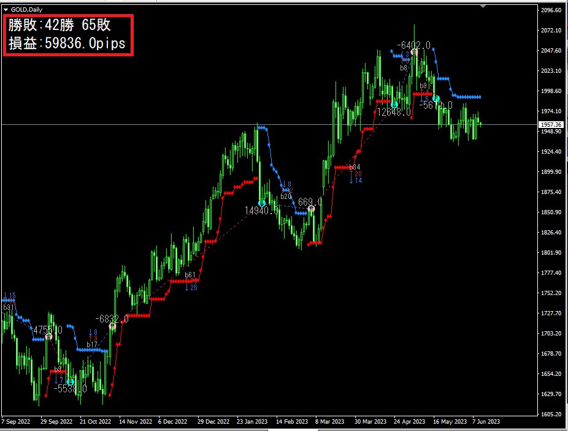568x431 pixels.
Task: Click the 23 Jan 2023 date label
Action: (x=252, y=422)
